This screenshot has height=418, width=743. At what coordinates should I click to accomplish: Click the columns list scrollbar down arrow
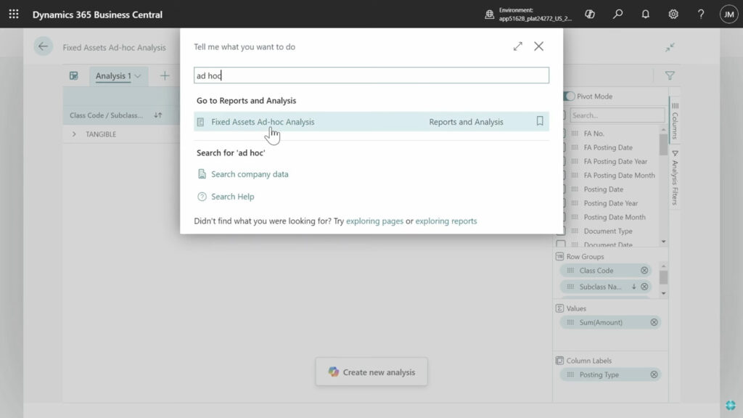pos(663,242)
